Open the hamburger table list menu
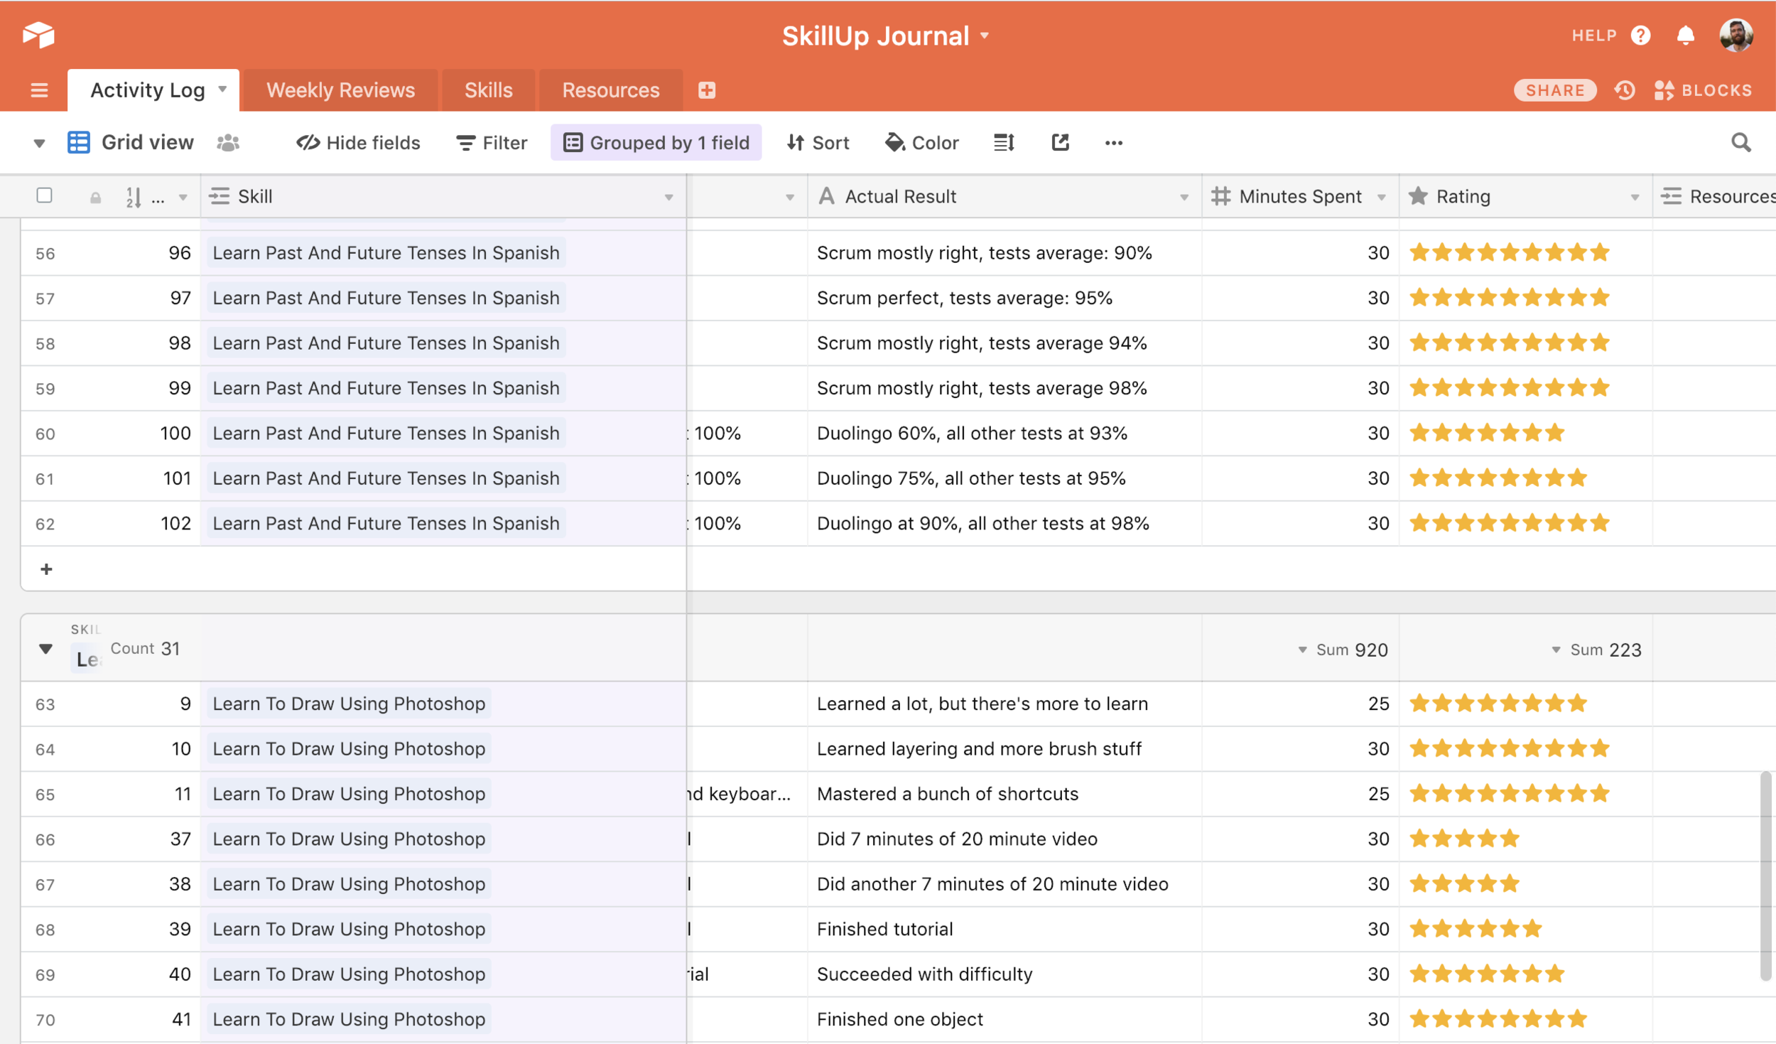The height and width of the screenshot is (1044, 1776). [x=40, y=90]
